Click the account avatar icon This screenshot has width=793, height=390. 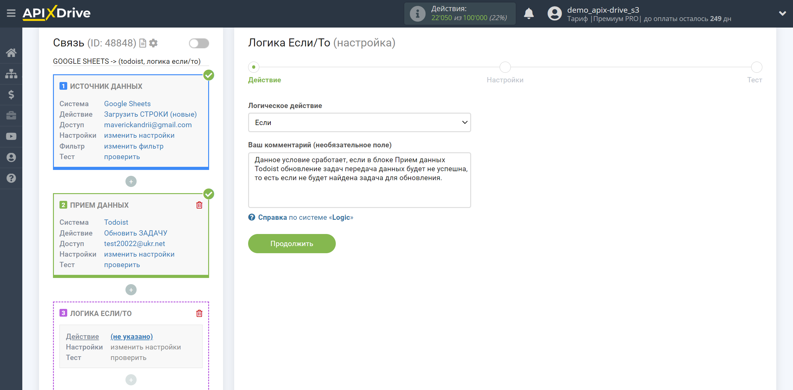pos(554,14)
